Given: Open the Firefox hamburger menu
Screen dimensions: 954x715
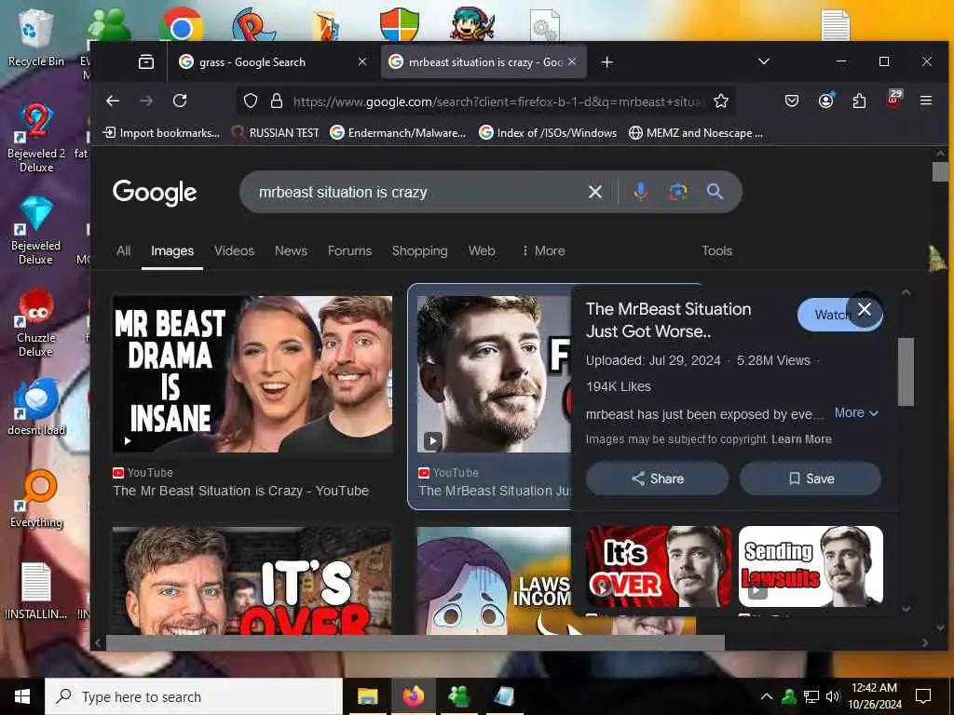Looking at the screenshot, I should (926, 101).
